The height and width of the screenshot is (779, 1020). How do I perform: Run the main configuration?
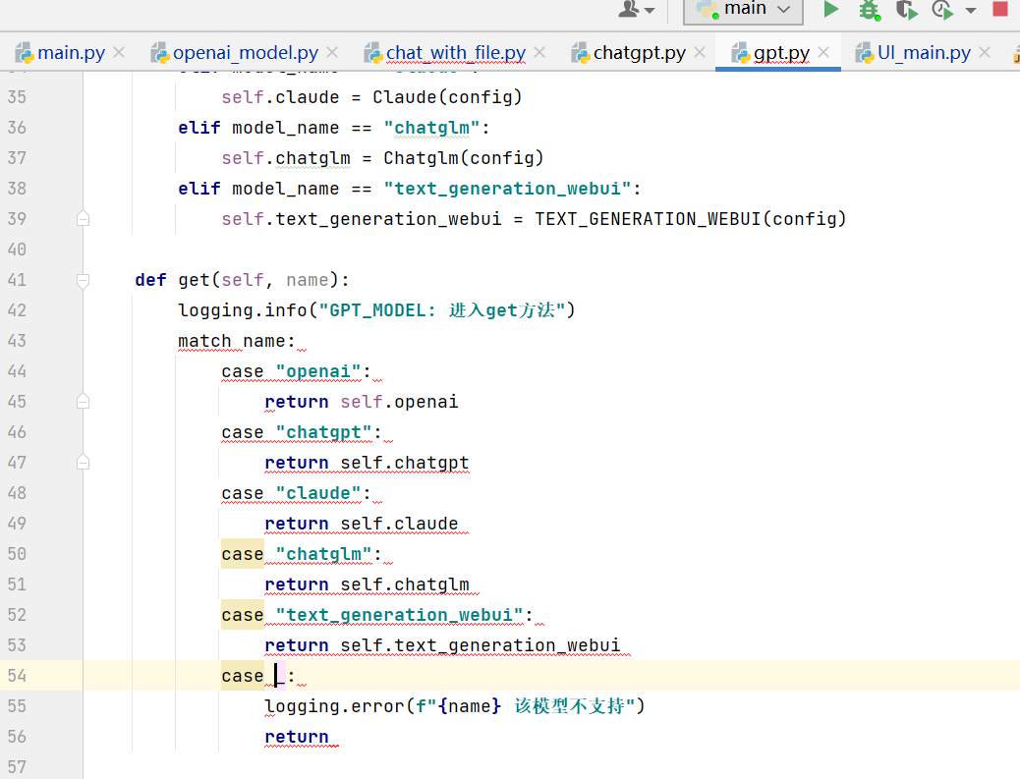click(x=830, y=10)
